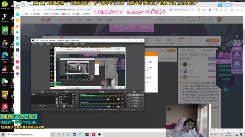Open the OBS 工具 menu
The image size is (245, 137).
76,44
